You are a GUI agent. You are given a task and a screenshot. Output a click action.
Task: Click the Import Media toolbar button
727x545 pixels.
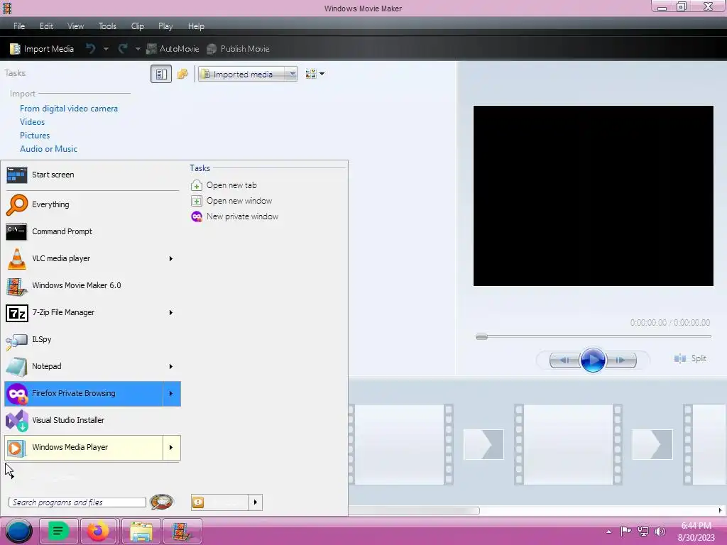[42, 49]
